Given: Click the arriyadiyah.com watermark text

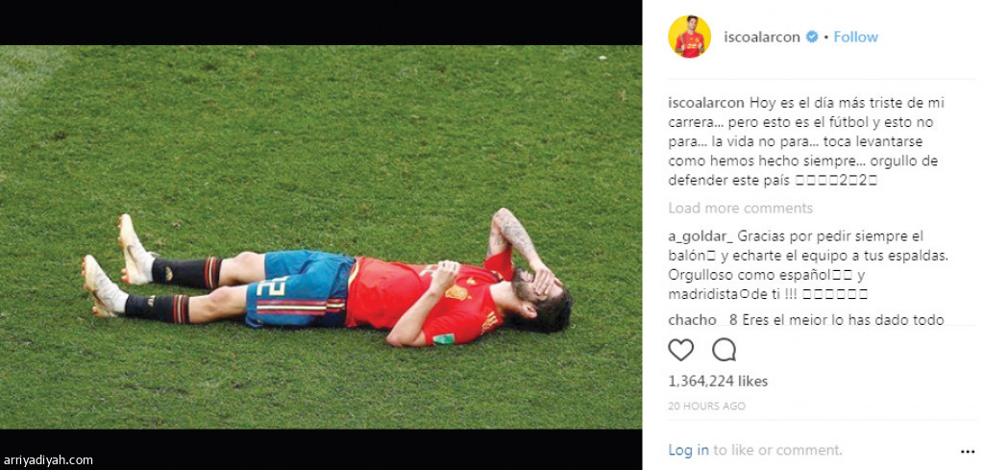Looking at the screenshot, I should coord(47,460).
